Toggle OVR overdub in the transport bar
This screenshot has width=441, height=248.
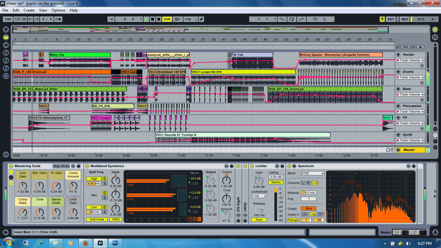(x=167, y=19)
